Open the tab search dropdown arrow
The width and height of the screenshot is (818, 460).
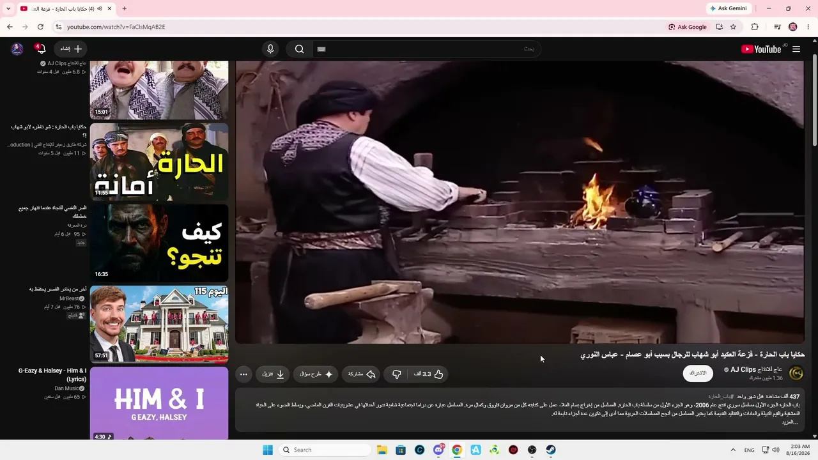(x=8, y=8)
